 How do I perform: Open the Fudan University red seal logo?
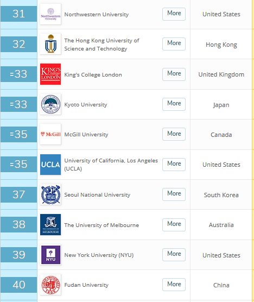click(50, 285)
